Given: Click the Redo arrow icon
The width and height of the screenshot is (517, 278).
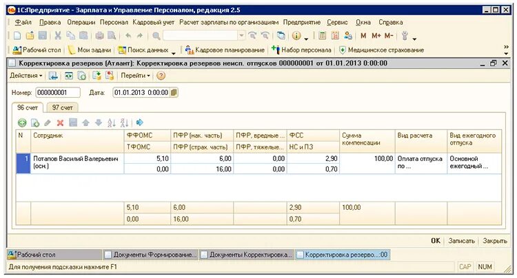Looking at the screenshot, I should [140, 36].
